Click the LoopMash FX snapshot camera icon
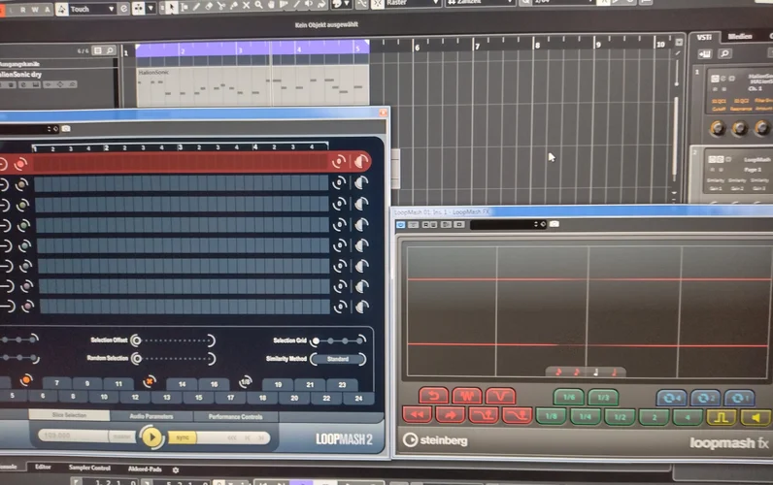Screen dimensions: 773x485 (555, 224)
